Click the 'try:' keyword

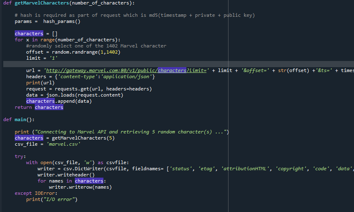tap(20, 156)
